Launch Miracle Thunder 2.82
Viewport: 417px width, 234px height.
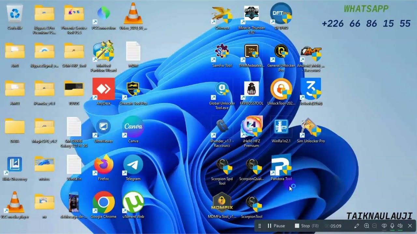[252, 14]
